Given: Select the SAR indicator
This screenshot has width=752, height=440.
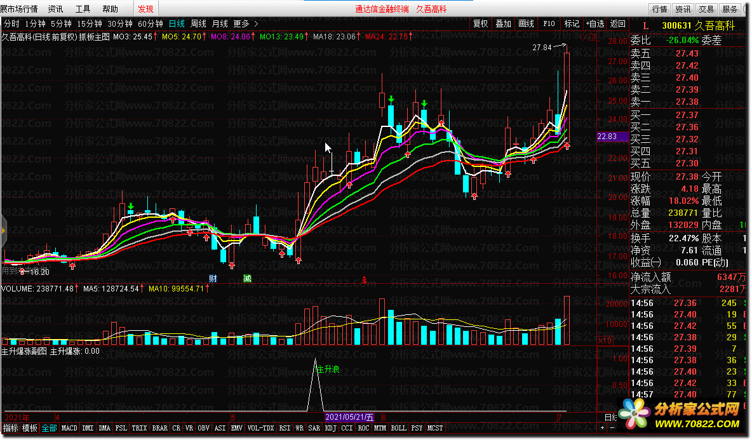Looking at the screenshot, I should (x=314, y=428).
